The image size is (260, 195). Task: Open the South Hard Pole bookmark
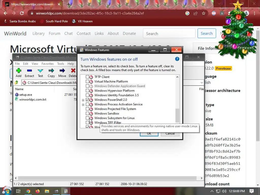pos(54,21)
